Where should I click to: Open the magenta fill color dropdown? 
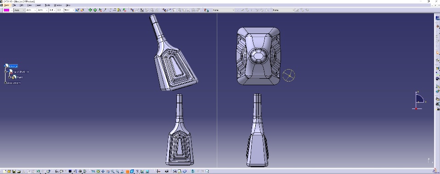(x=12, y=10)
